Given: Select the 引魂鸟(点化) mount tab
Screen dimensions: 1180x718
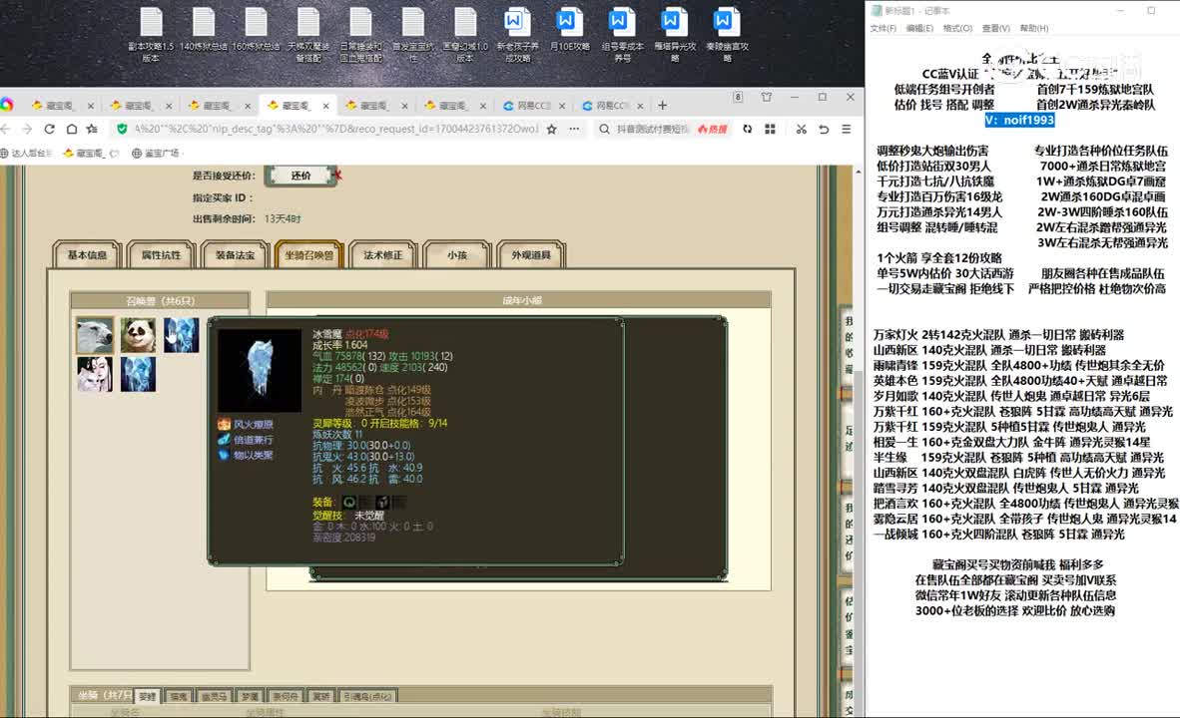Looking at the screenshot, I should pyautogui.click(x=367, y=696).
